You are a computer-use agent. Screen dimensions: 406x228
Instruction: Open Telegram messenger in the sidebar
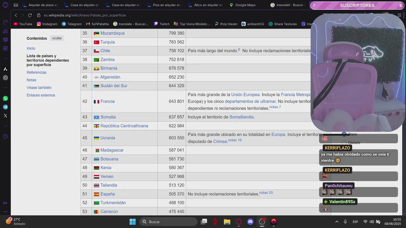pyautogui.click(x=5, y=107)
